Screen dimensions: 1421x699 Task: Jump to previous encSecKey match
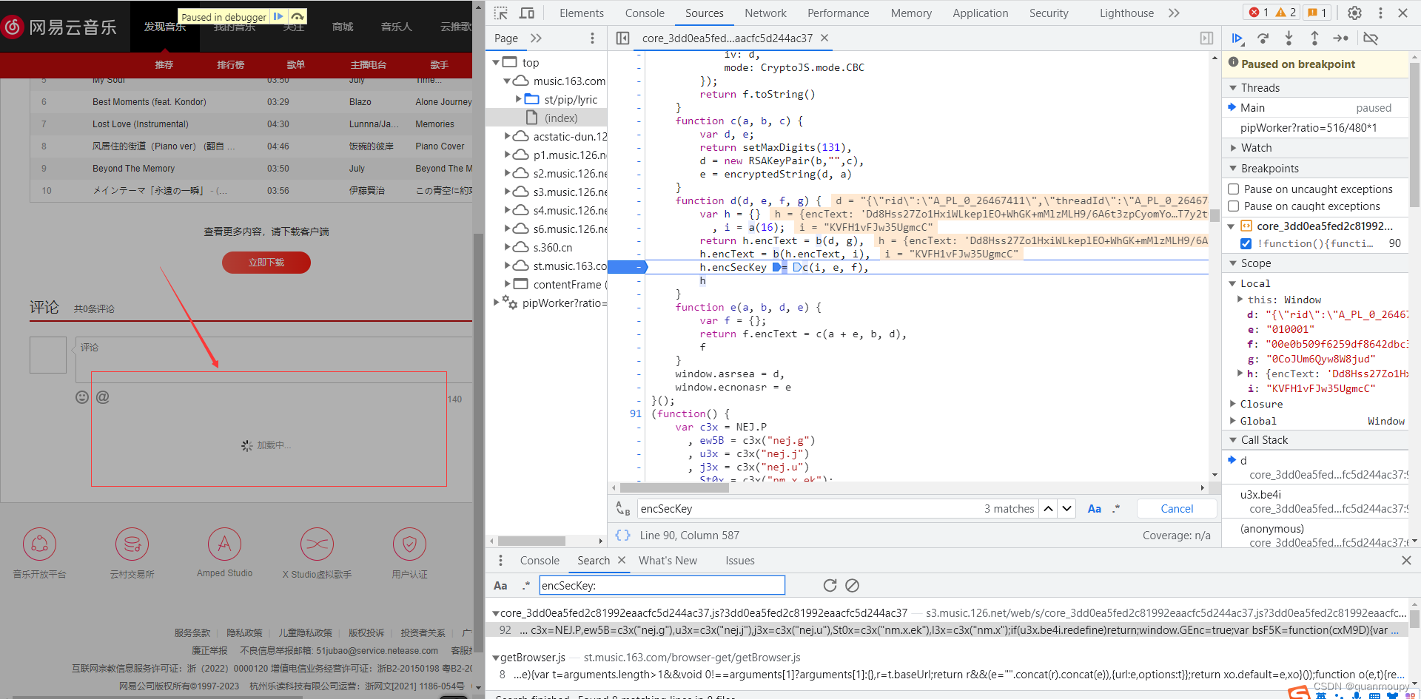tap(1049, 508)
